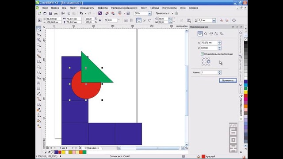Select the Smart Fill tool
The height and width of the screenshot is (159, 283).
pos(38,56)
